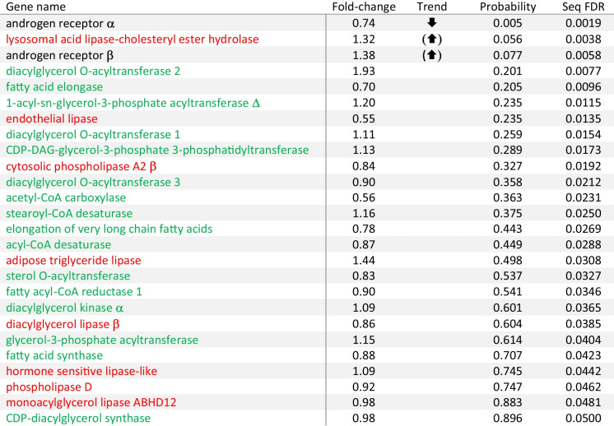The height and width of the screenshot is (426, 614).
Task: Click the up arrow for lysosomal acid lipase
Action: [431, 39]
